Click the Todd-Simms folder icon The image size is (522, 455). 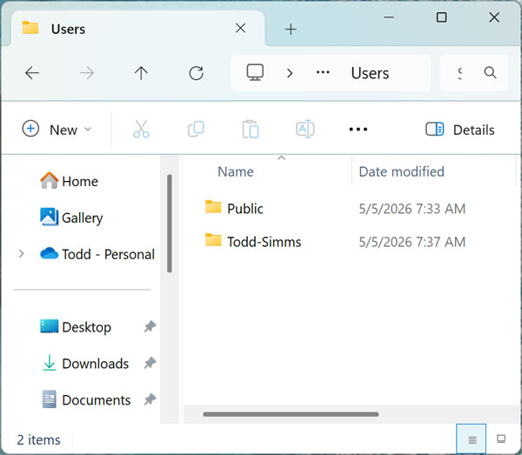(213, 240)
